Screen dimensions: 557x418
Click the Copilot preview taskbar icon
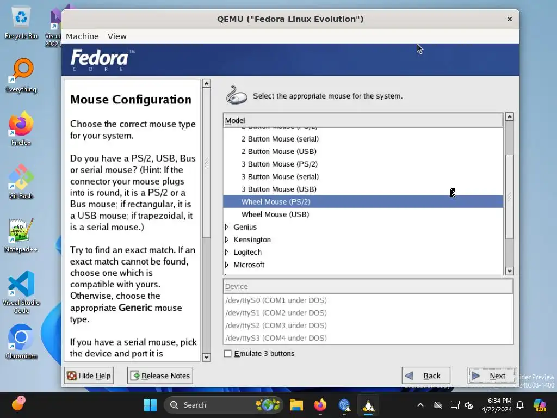click(540, 405)
